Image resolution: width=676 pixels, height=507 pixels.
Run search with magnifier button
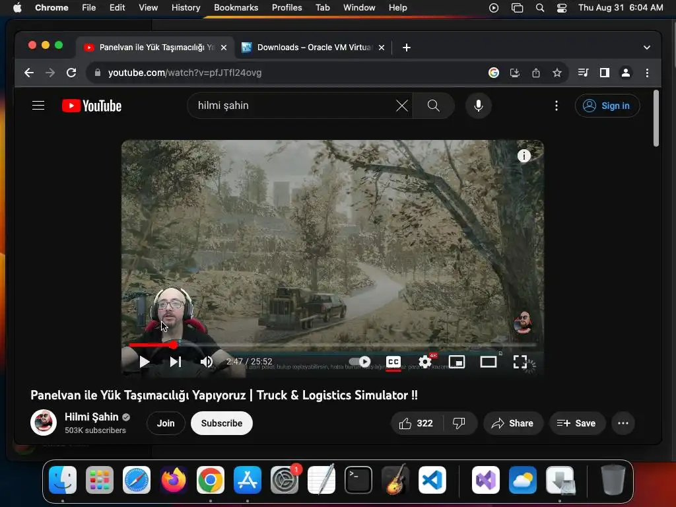(x=434, y=106)
